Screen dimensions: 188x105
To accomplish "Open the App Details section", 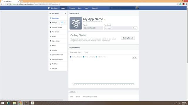I will (58, 32).
